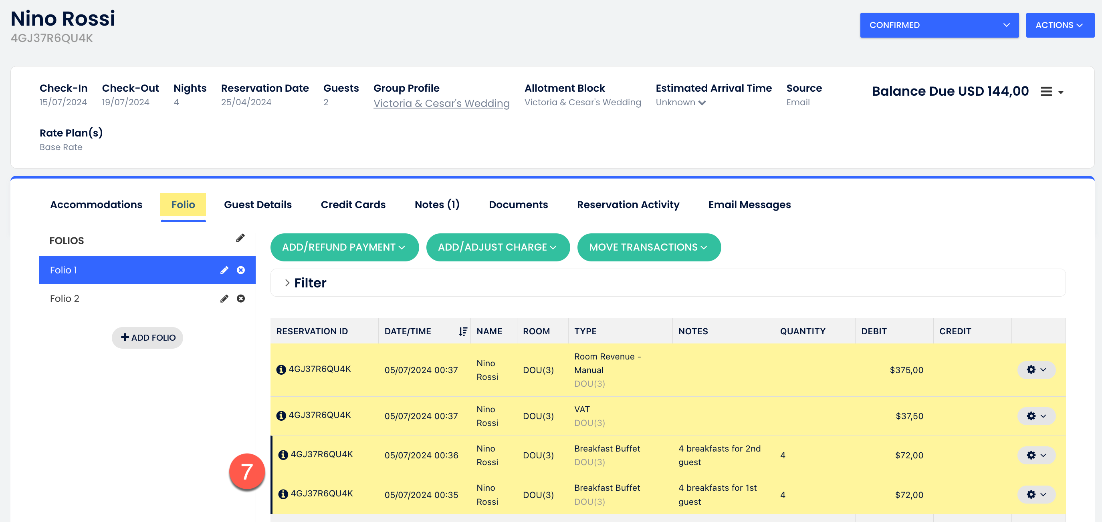Open the Reservation Activity tab

(628, 205)
